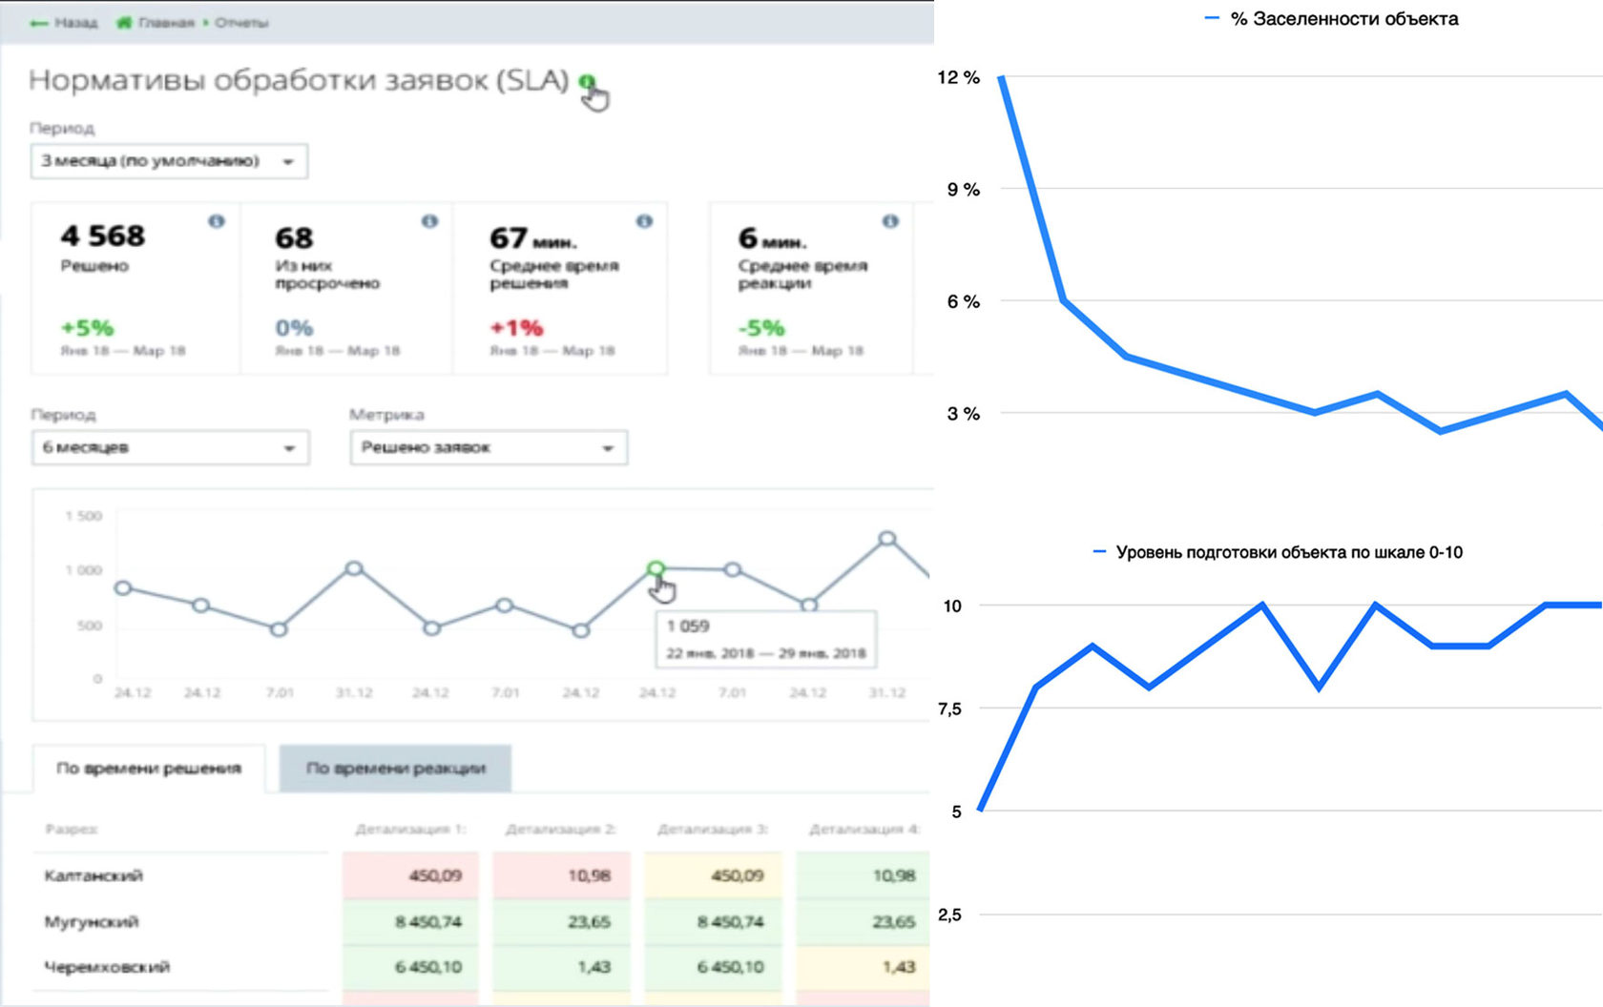
Task: Switch to 'По времени реакции' tab
Action: [395, 769]
